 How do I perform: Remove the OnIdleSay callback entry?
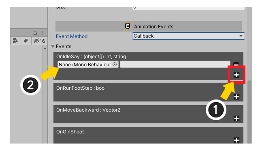[236, 64]
